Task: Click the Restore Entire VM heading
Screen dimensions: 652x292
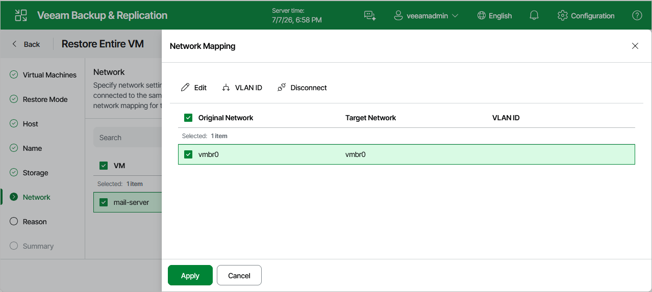Action: tap(103, 44)
